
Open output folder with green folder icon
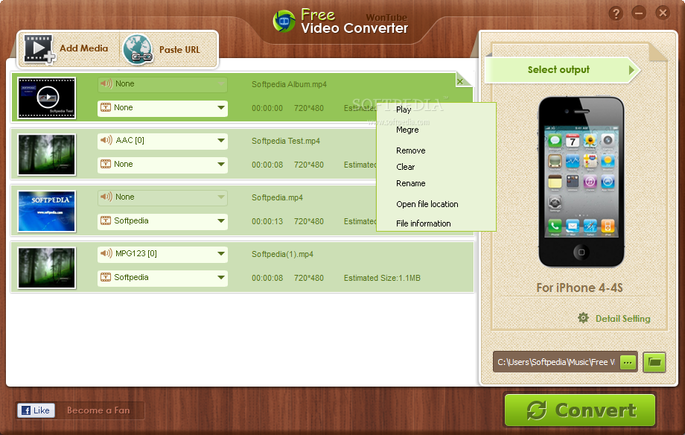(654, 362)
